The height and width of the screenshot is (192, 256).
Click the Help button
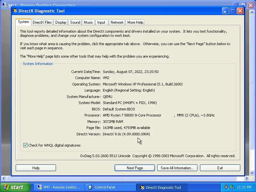pyautogui.click(x=36, y=168)
